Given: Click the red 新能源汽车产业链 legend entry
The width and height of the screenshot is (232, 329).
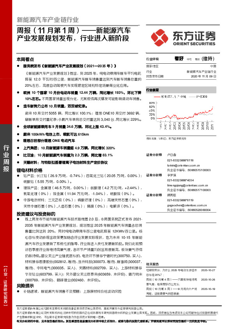Looking at the screenshot, I should pyautogui.click(x=170, y=97).
